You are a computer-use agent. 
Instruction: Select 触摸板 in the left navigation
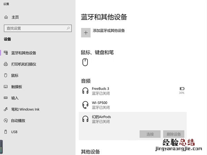(x=17, y=87)
